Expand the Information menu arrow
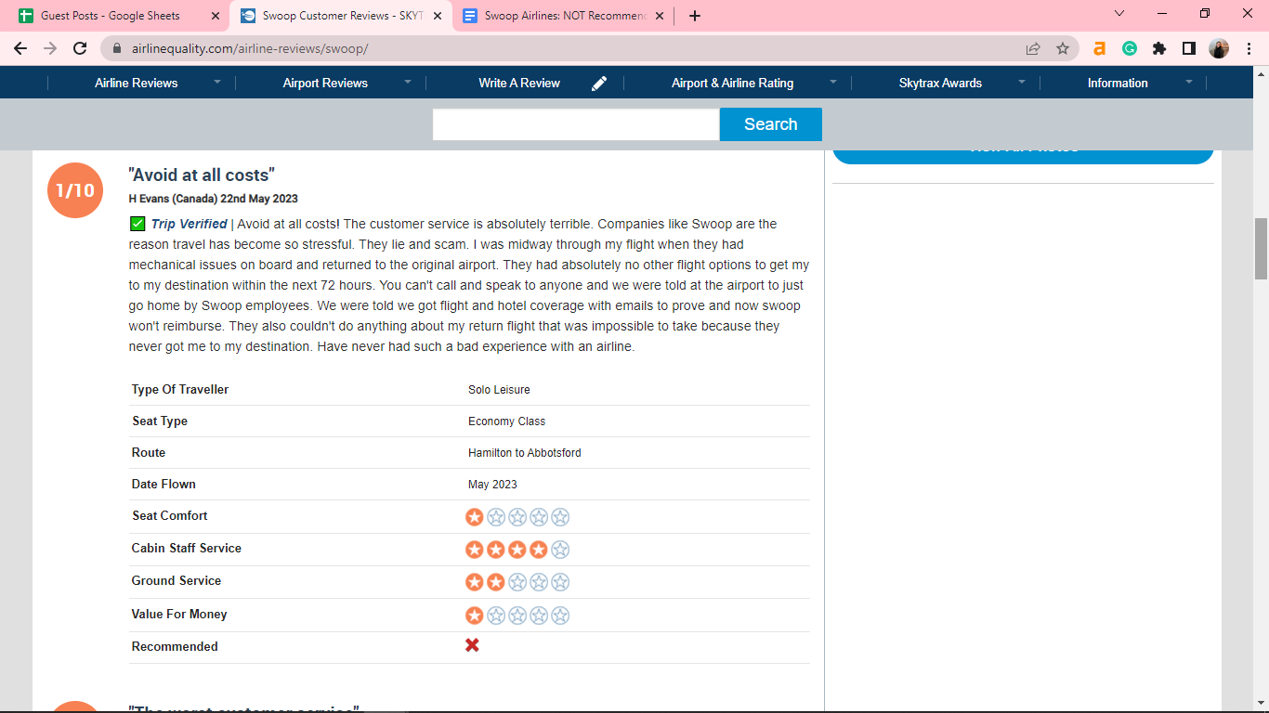1269x713 pixels. tap(1188, 82)
